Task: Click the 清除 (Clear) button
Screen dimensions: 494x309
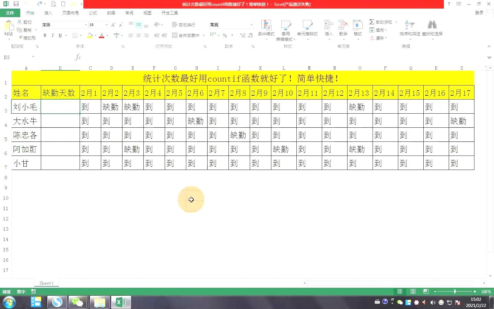Action: 379,38
